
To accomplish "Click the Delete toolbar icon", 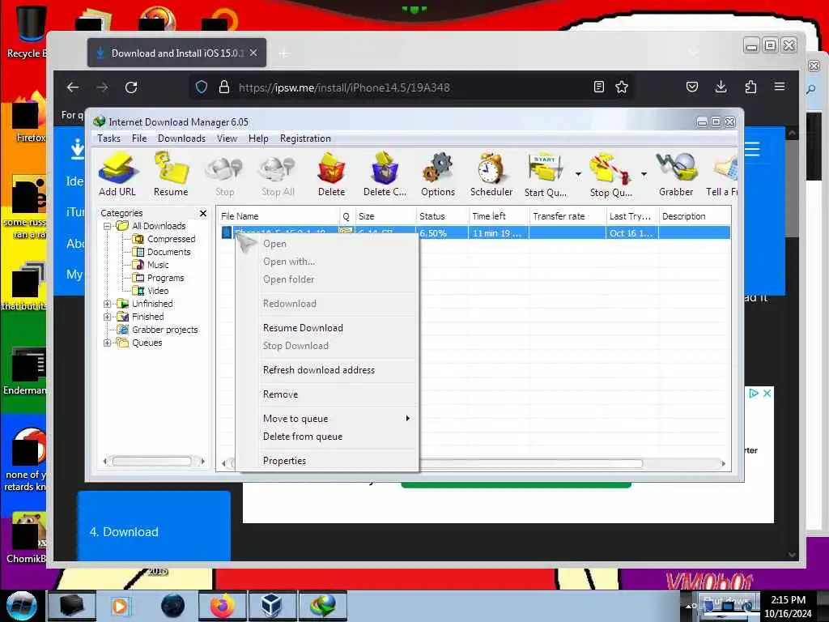I will (x=331, y=174).
